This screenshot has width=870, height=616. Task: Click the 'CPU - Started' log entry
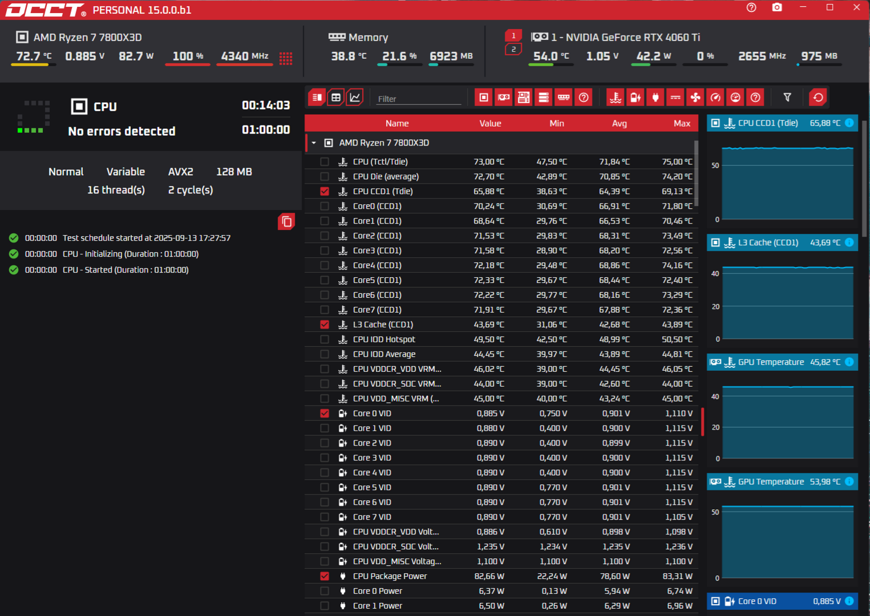[126, 270]
